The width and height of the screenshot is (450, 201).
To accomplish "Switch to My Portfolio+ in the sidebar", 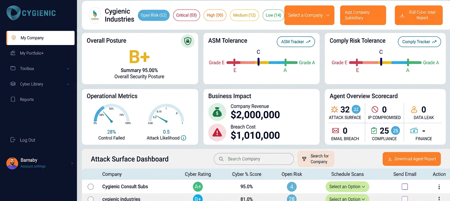I will tap(31, 53).
